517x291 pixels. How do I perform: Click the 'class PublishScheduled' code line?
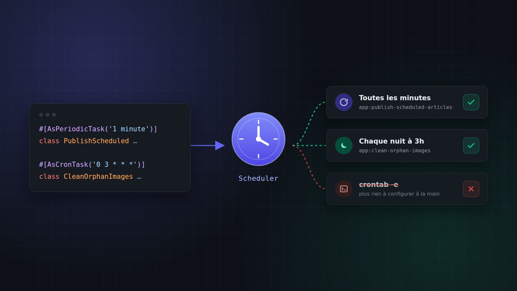click(x=88, y=141)
